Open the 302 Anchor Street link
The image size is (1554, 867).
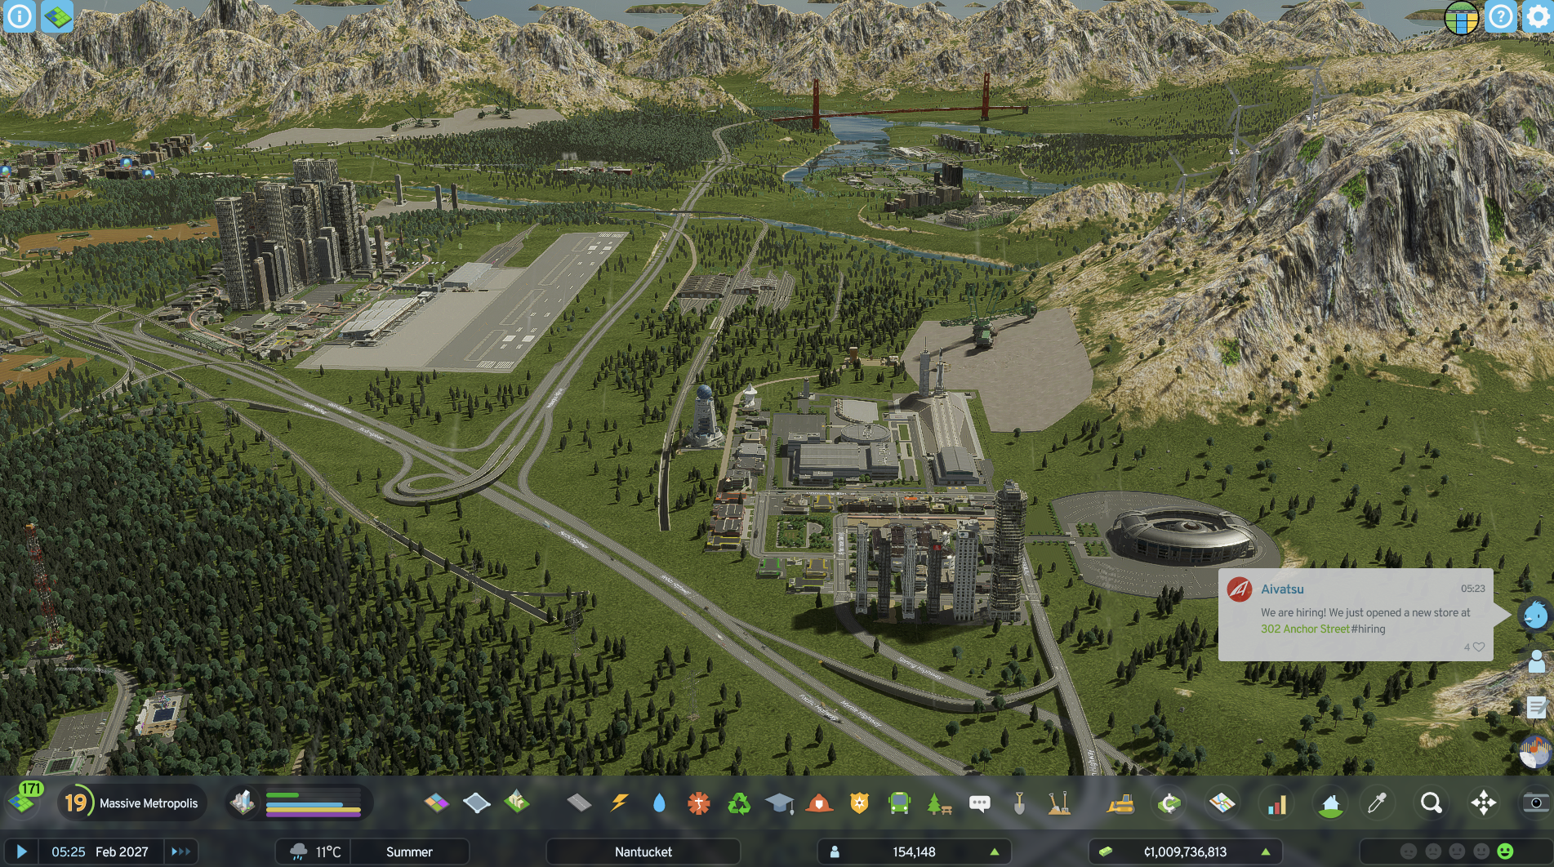click(1304, 629)
